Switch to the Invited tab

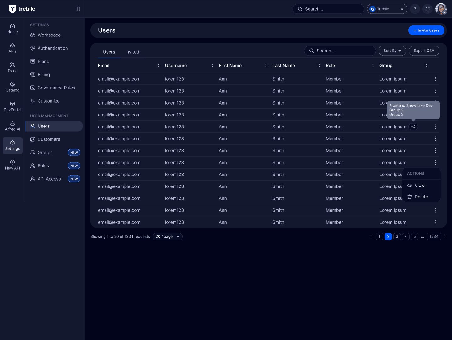[x=132, y=52]
